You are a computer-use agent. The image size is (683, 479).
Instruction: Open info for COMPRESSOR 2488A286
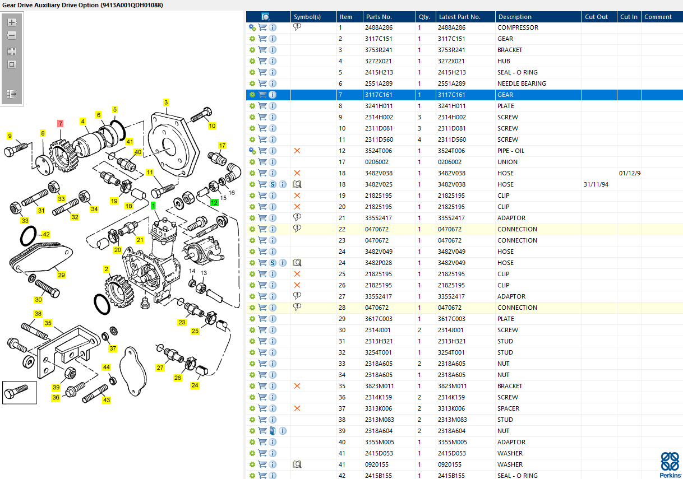click(273, 27)
